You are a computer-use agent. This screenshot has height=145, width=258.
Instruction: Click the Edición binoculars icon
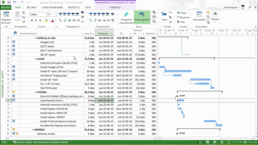click(x=215, y=14)
